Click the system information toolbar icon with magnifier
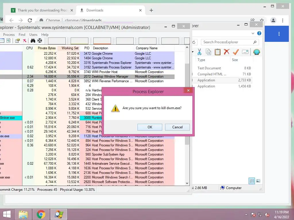294x220 pixels. point(8,41)
